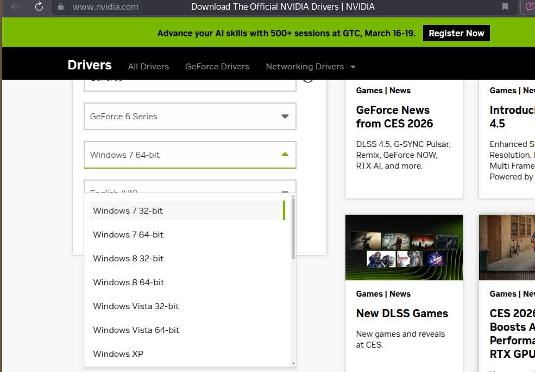Viewport: 535px width, 372px height.
Task: Open the Drivers heading link
Action: coord(90,65)
